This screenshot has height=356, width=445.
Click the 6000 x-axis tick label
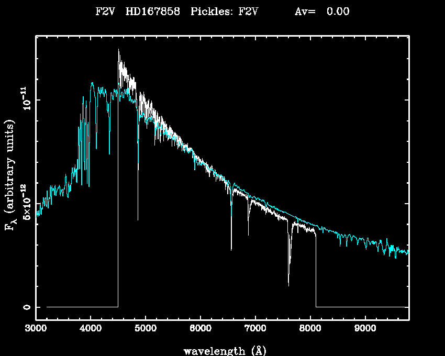tap(200, 329)
